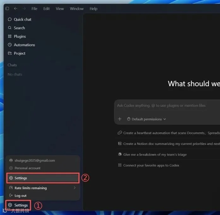Select Settings in the account popup
Viewport: 220px width, 215px height.
43,178
